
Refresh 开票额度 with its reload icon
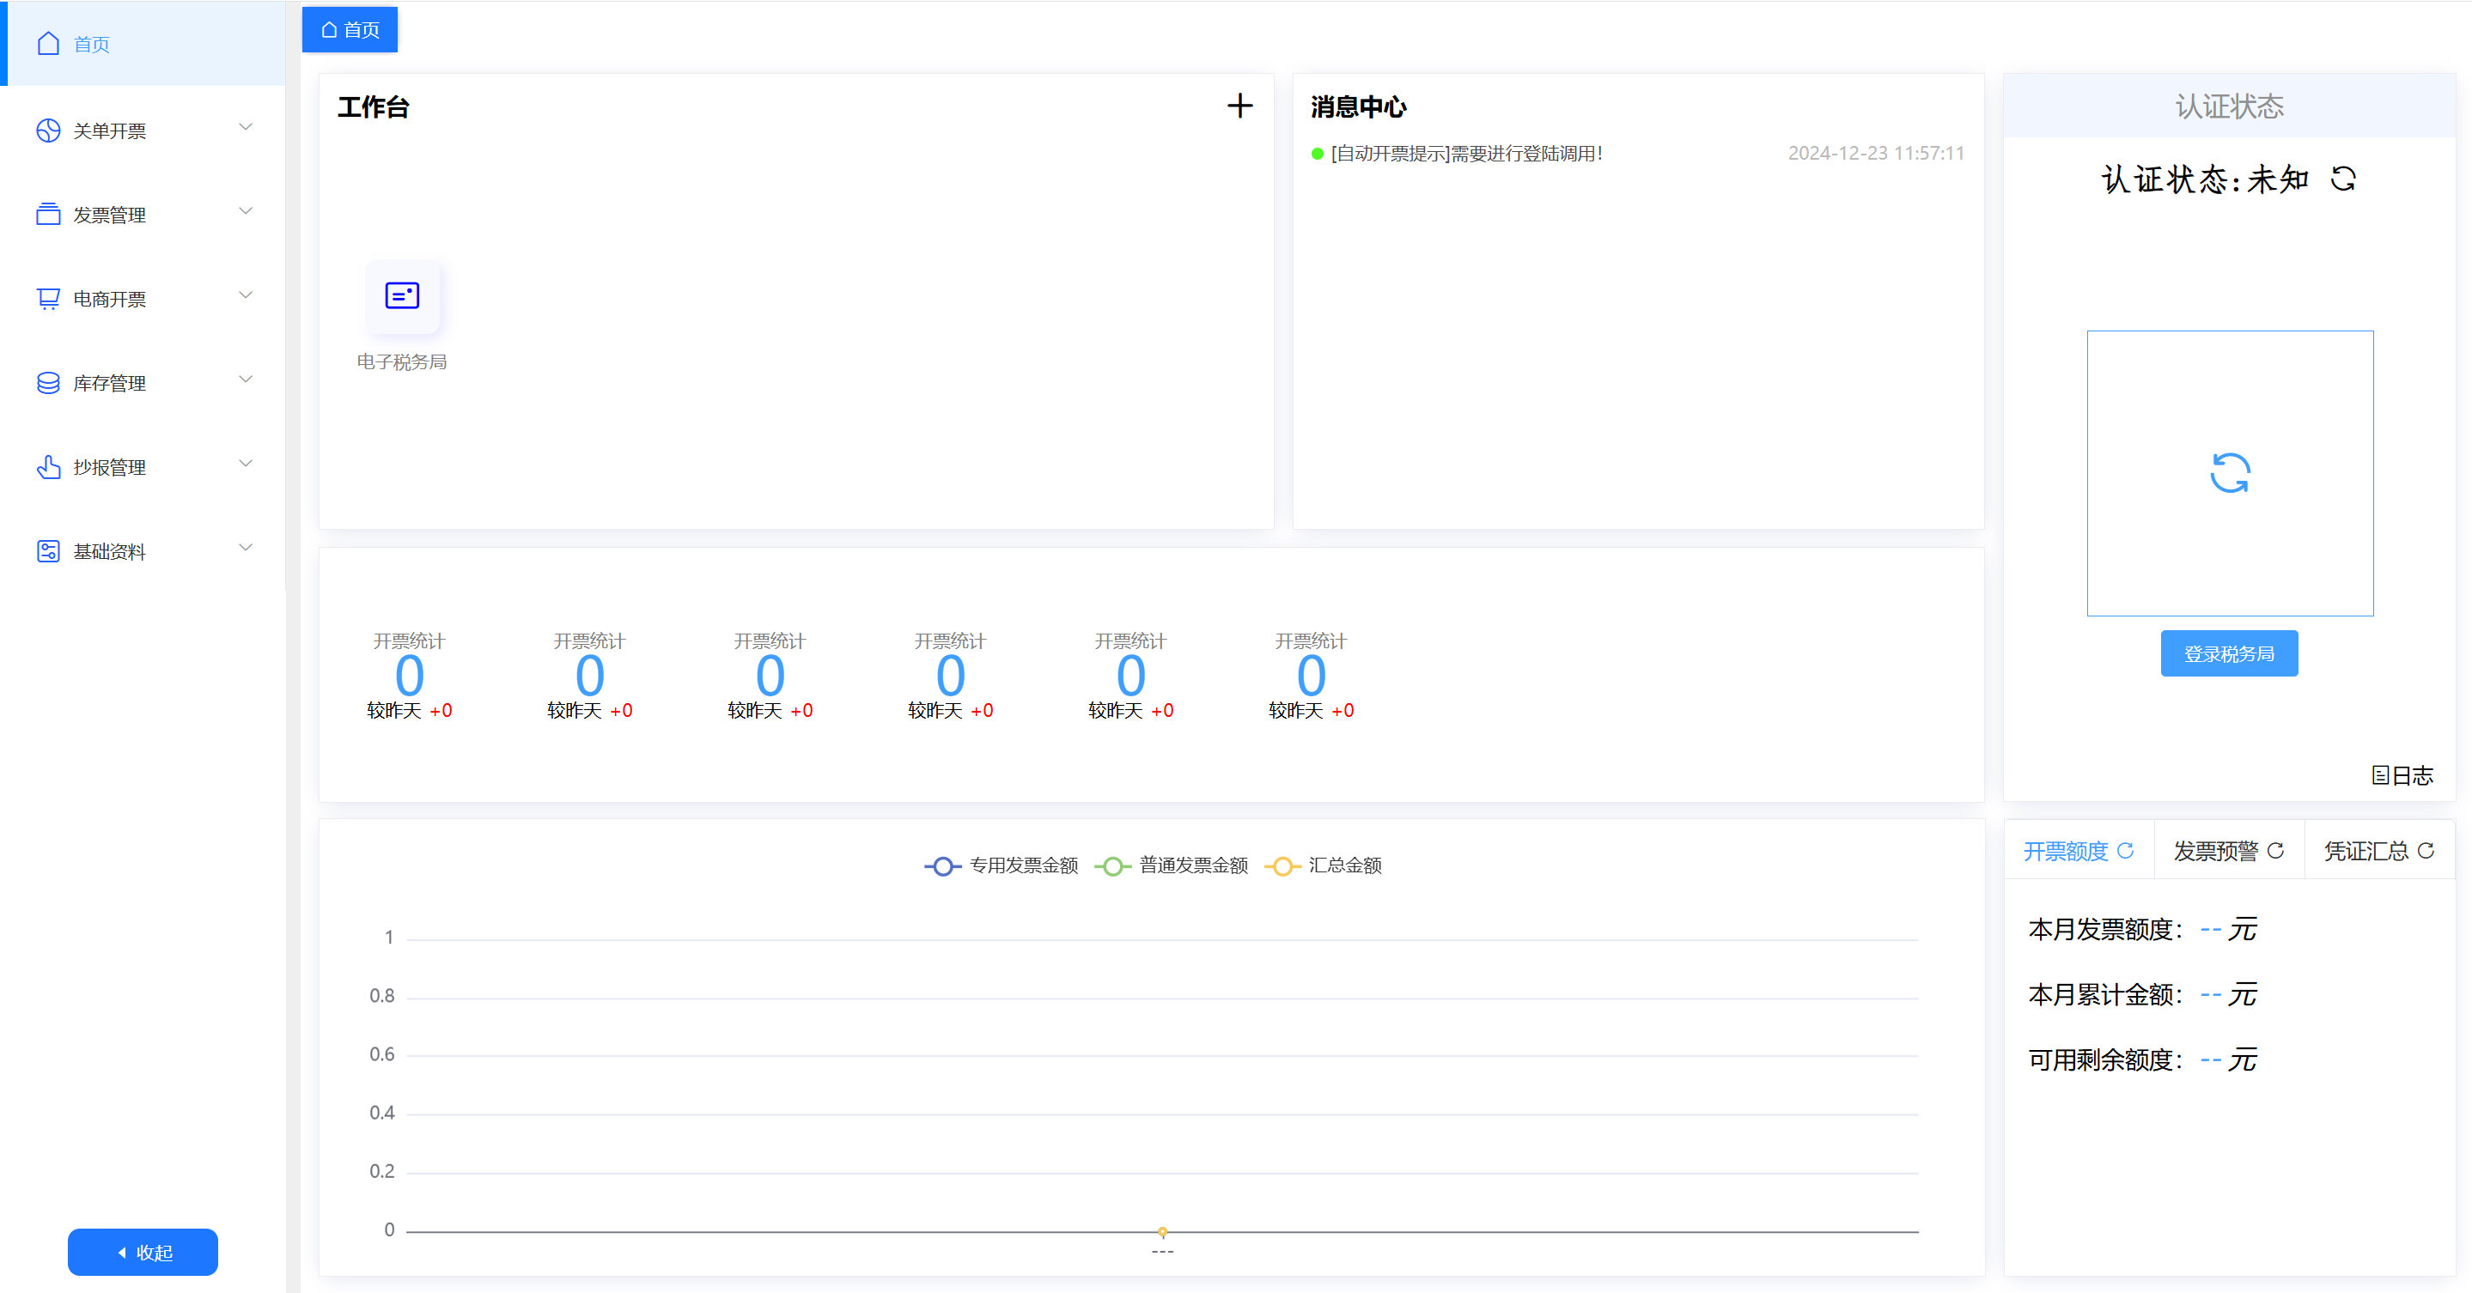(x=2126, y=851)
